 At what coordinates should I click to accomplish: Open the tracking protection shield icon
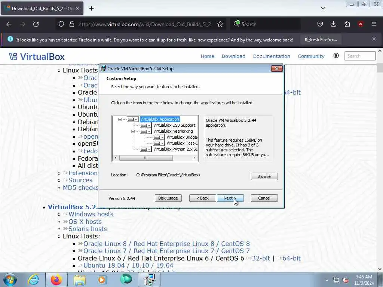[61, 24]
